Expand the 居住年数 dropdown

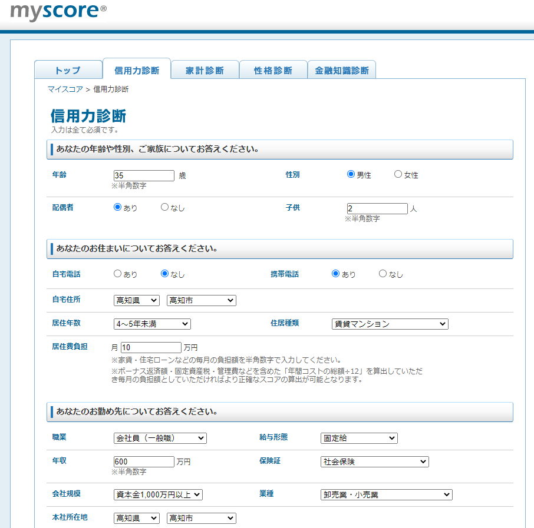152,324
